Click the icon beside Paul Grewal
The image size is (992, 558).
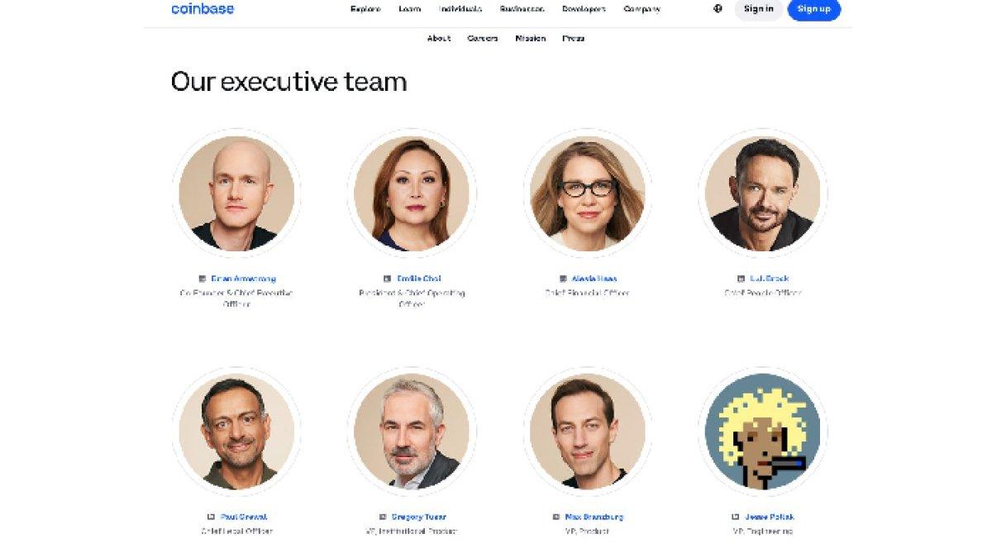click(x=212, y=517)
